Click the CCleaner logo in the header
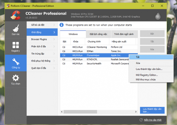Viewport: 177px width, 125px height. click(x=16, y=15)
